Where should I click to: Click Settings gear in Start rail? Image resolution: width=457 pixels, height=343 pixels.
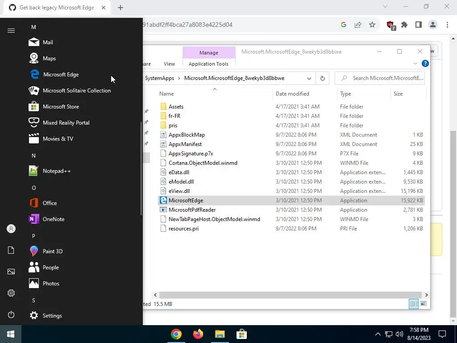pyautogui.click(x=11, y=293)
